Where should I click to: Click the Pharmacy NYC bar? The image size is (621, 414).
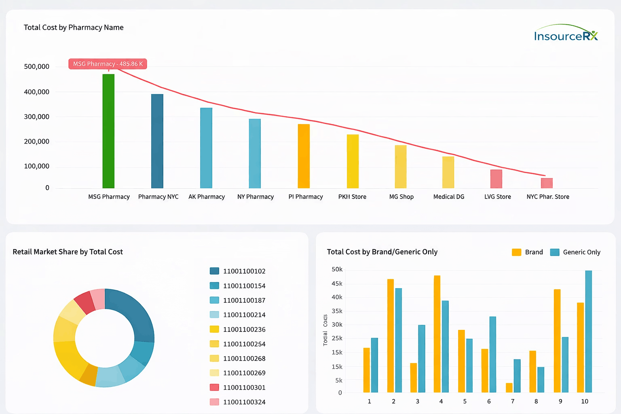coord(157,141)
